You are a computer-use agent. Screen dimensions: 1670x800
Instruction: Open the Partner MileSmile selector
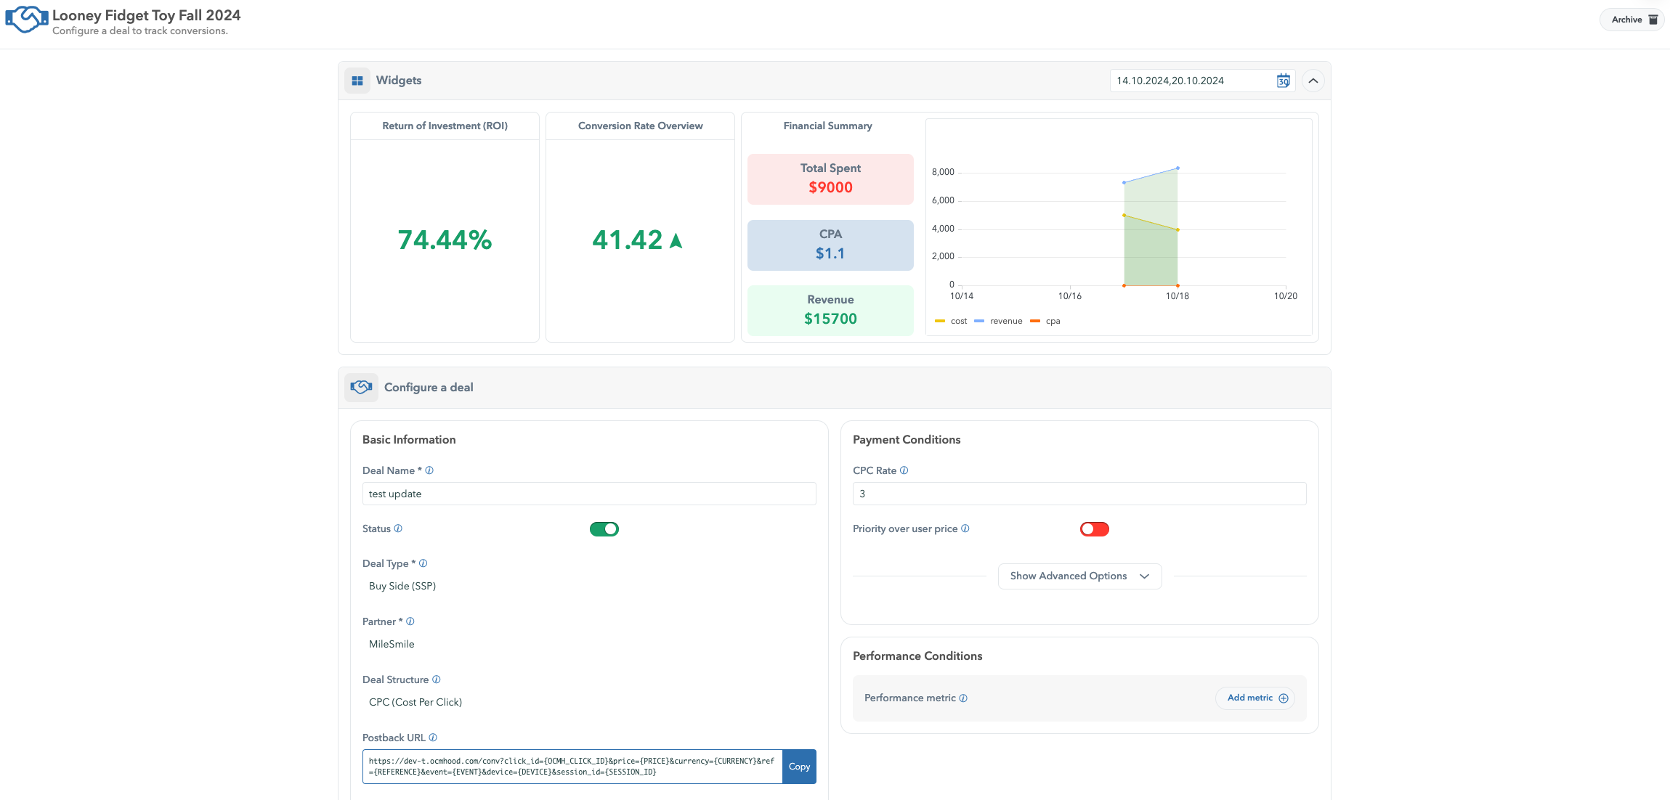coord(589,645)
